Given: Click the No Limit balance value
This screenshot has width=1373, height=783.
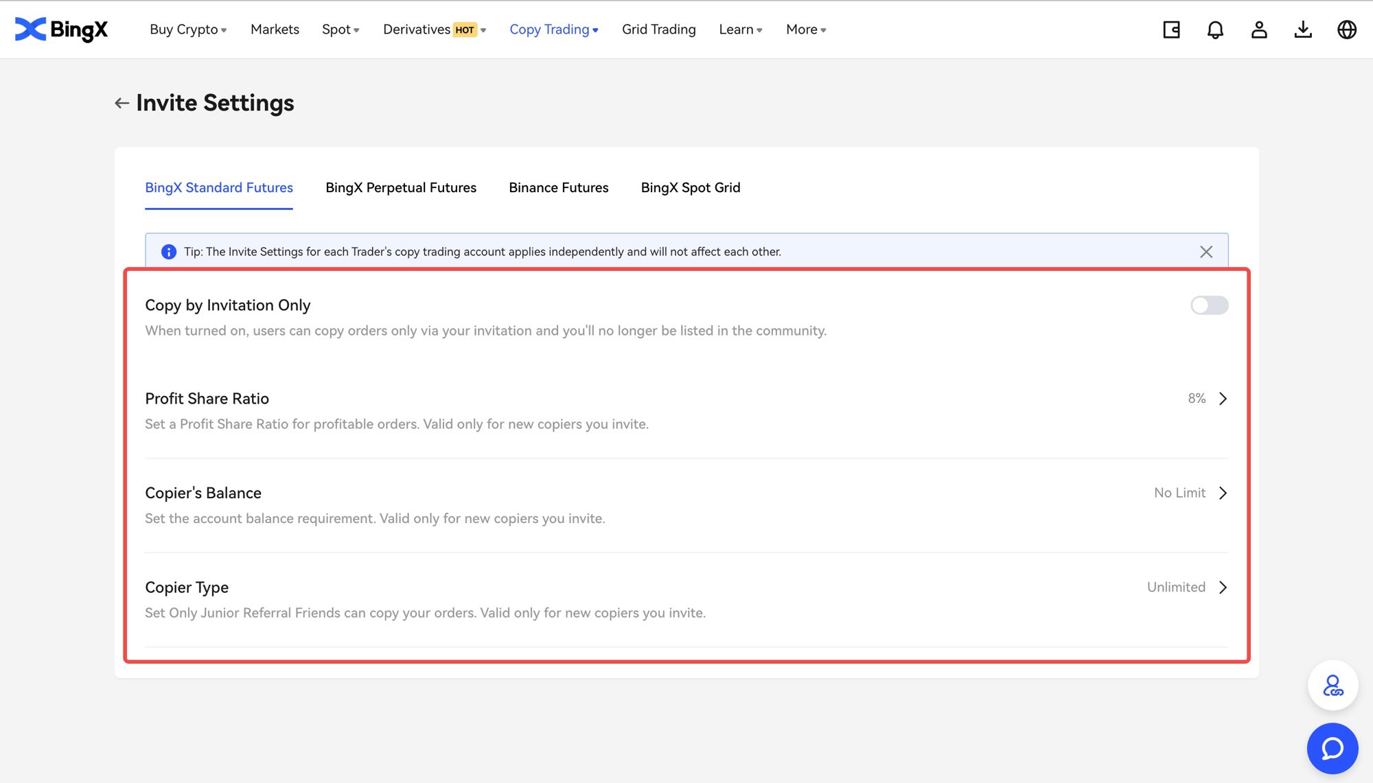Looking at the screenshot, I should click(x=1179, y=493).
